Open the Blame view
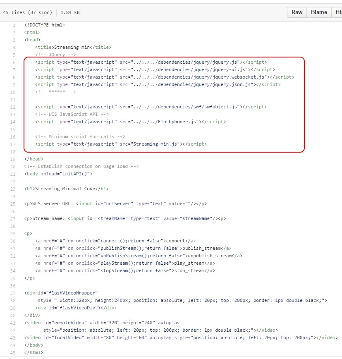Screen dimensions: 342x359 pyautogui.click(x=318, y=12)
